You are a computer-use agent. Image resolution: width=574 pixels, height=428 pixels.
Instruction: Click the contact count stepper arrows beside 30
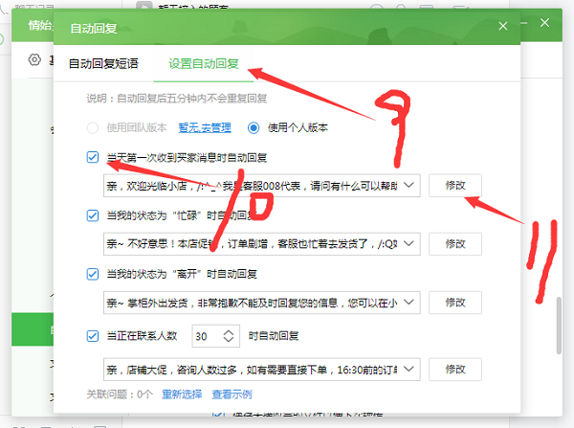228,336
